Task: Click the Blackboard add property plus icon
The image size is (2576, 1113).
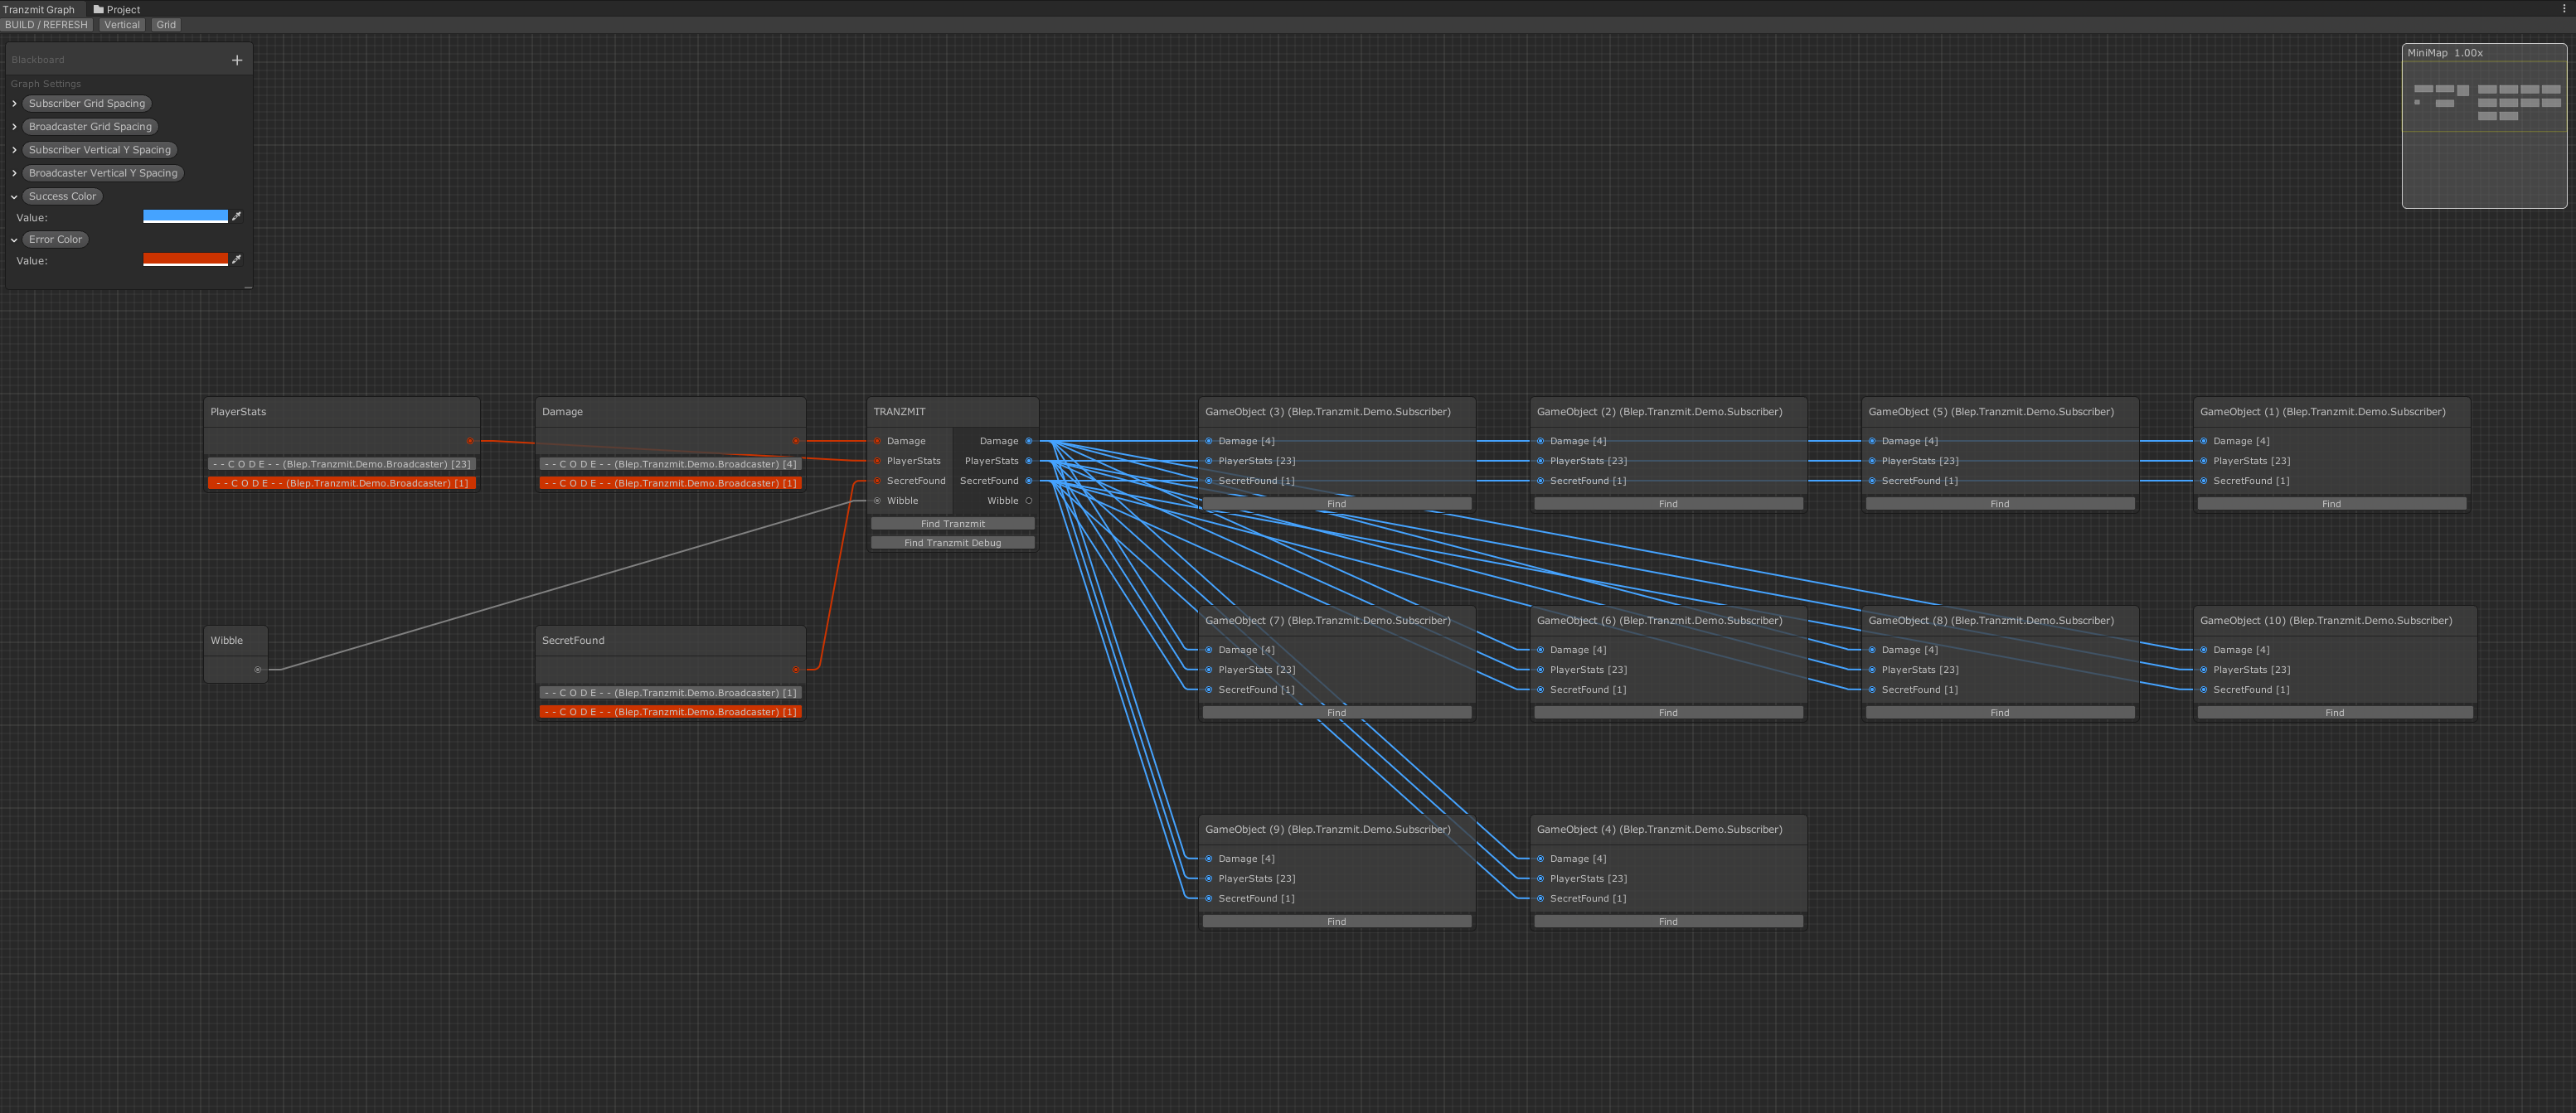Action: (x=237, y=60)
